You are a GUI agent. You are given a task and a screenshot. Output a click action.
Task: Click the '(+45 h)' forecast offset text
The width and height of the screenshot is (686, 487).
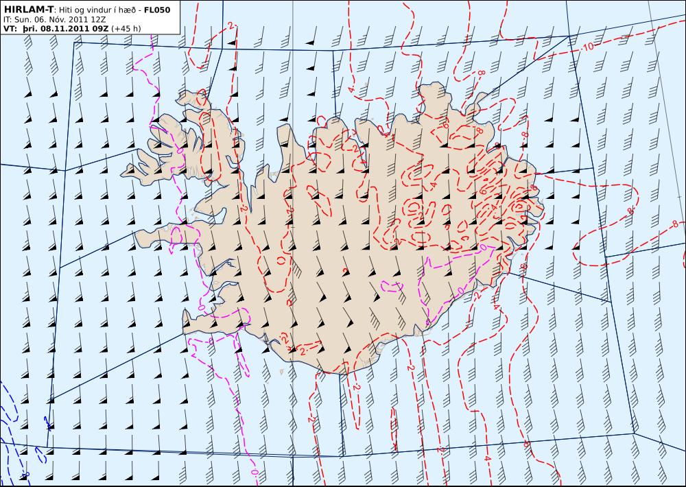point(126,29)
